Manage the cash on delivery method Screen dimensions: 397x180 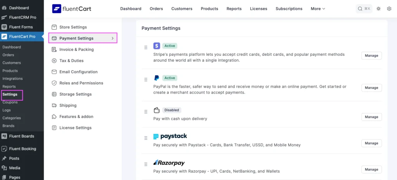click(x=371, y=117)
